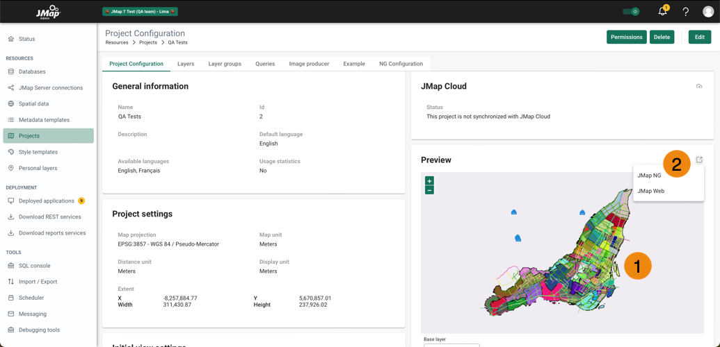Switch to the NG Configuration tab
The width and height of the screenshot is (720, 347).
pos(401,64)
